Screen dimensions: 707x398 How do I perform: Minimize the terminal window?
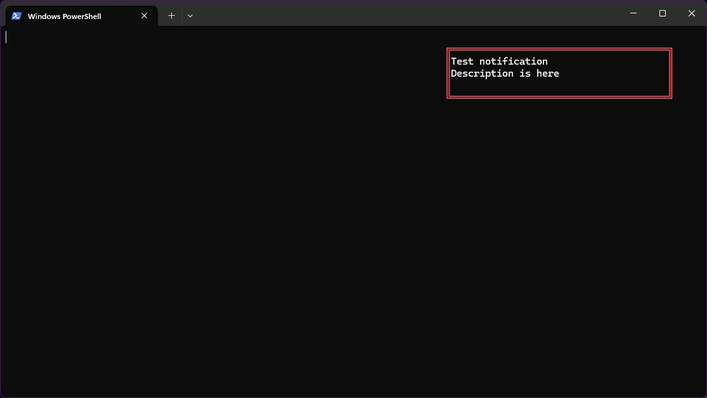coord(633,13)
